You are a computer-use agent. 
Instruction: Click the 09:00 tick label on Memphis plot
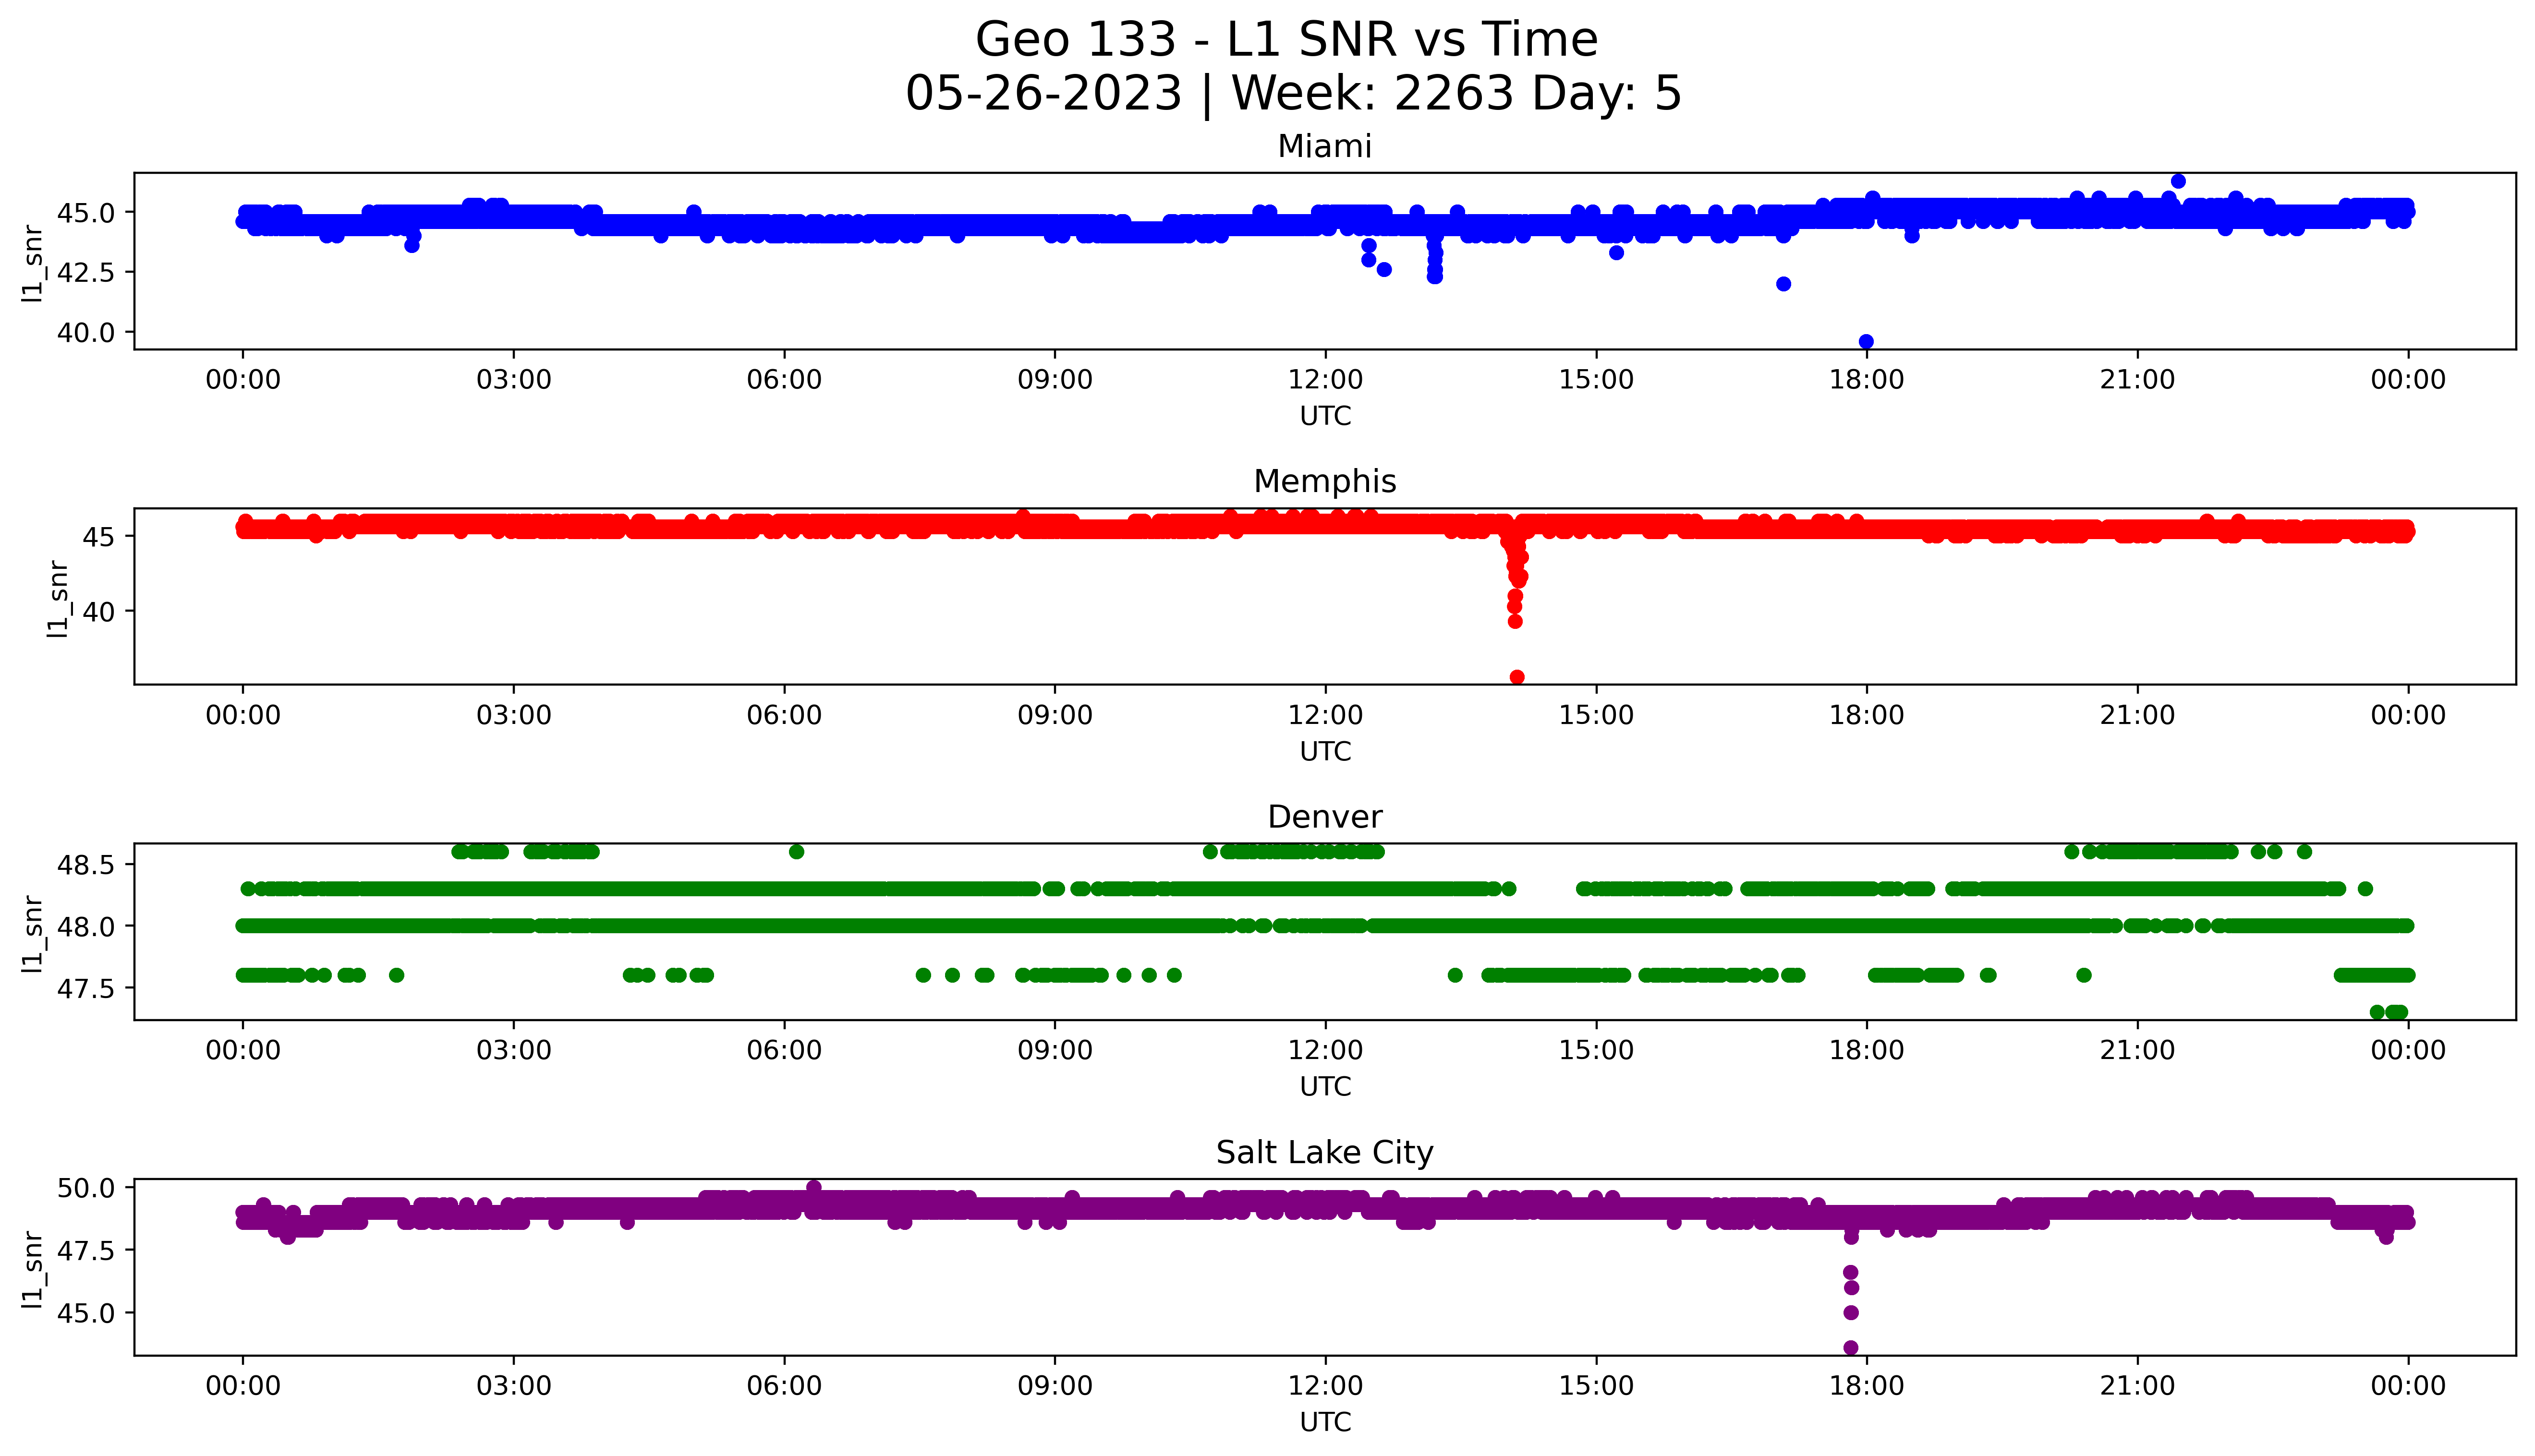[1055, 715]
